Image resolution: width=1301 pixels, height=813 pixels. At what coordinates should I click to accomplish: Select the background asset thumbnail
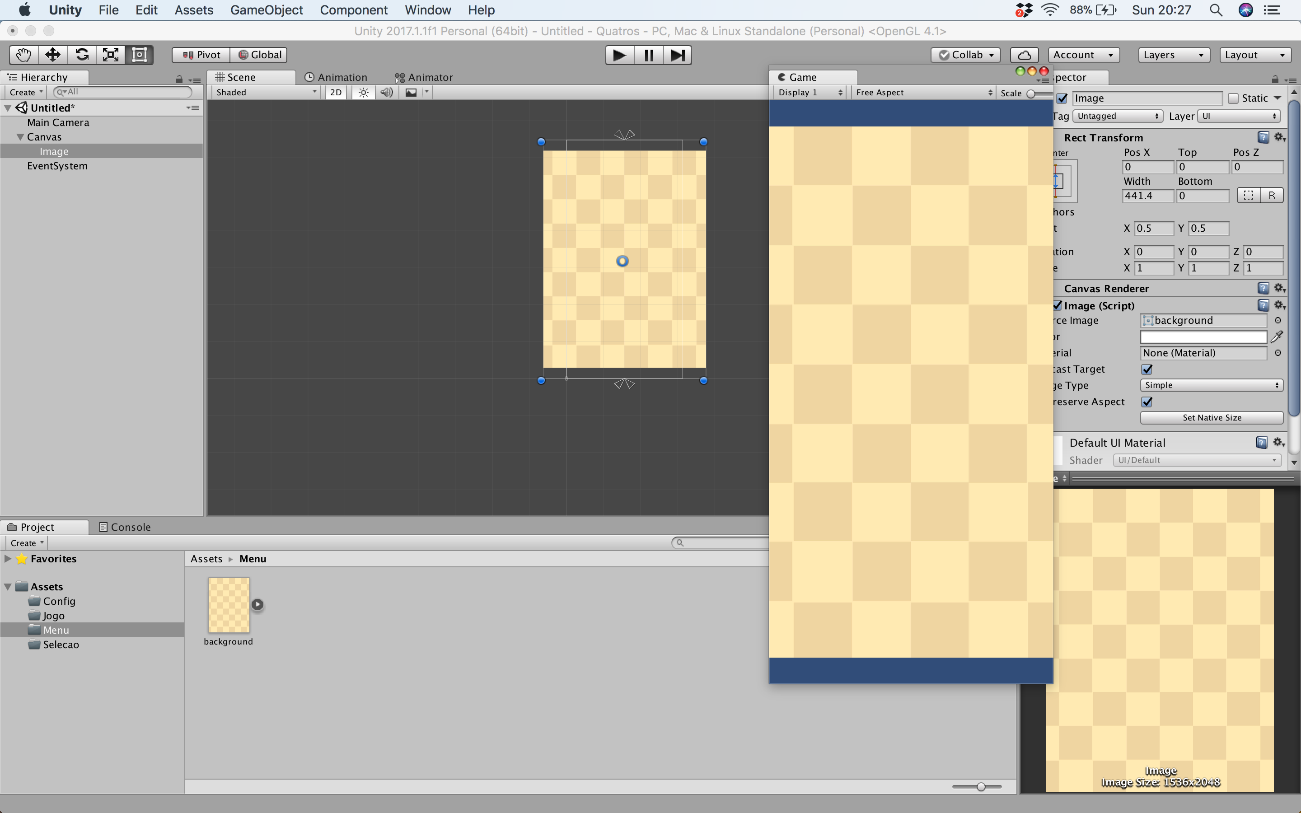click(229, 605)
